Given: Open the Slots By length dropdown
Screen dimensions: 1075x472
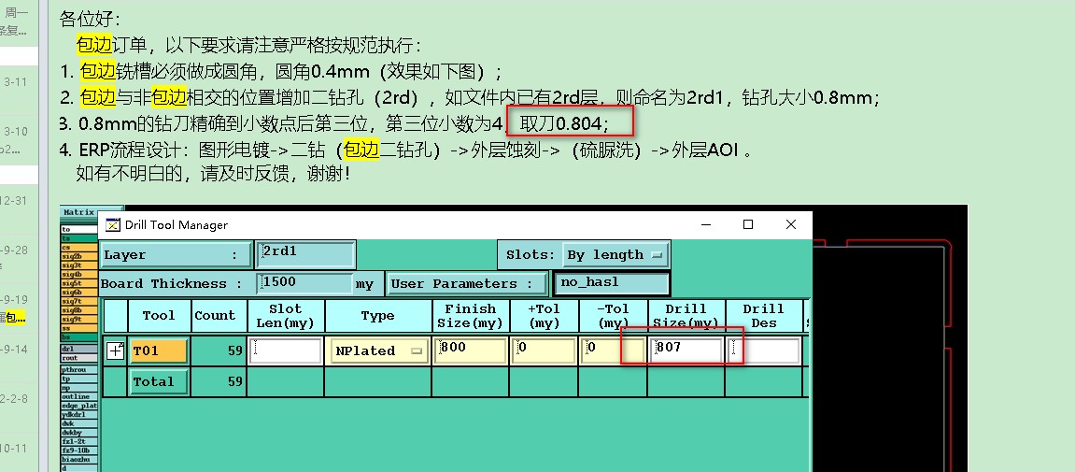Looking at the screenshot, I should click(615, 254).
